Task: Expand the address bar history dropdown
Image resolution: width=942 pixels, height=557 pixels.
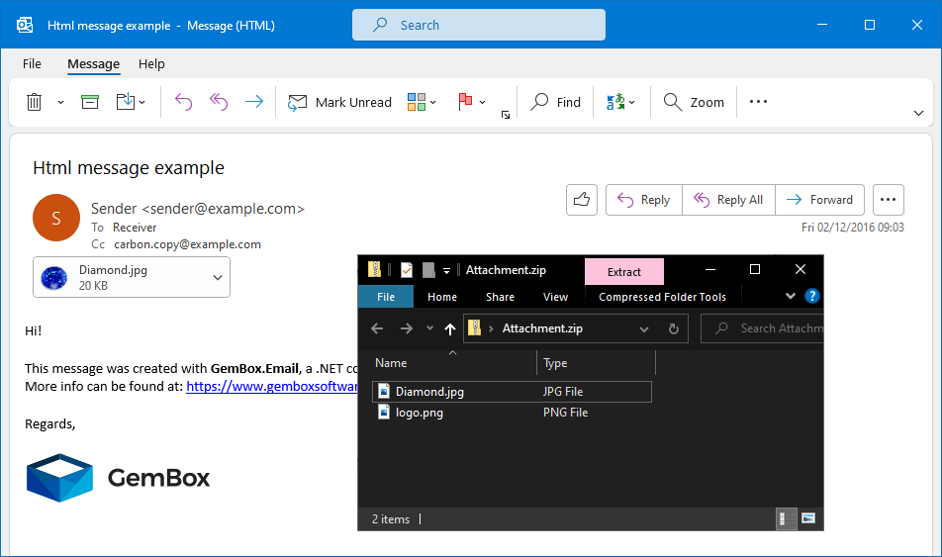Action: point(644,328)
